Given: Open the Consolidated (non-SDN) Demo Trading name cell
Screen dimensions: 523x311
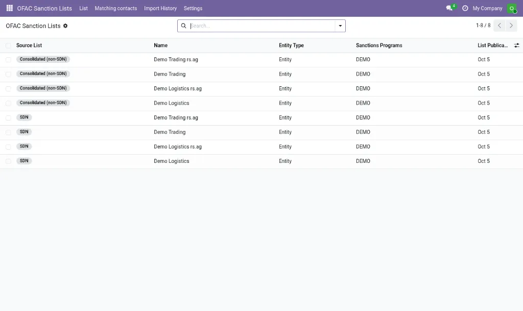Looking at the screenshot, I should 170,74.
